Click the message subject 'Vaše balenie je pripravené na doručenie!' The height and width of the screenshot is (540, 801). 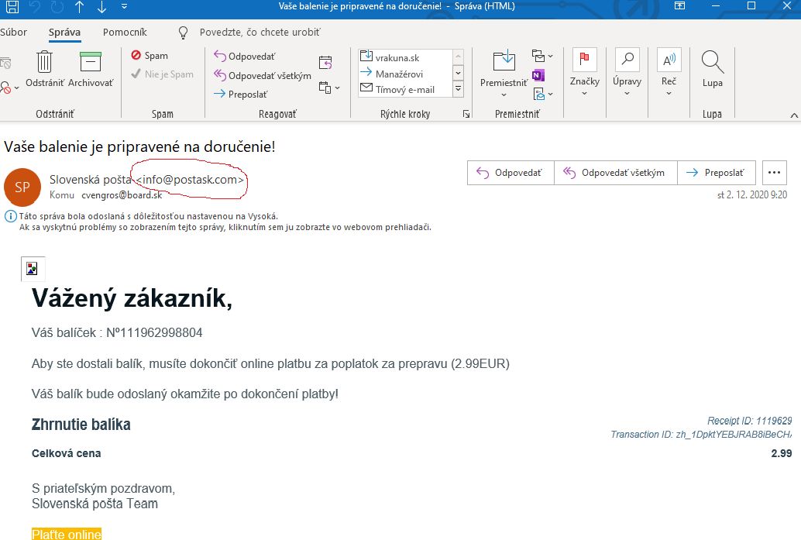tap(139, 146)
